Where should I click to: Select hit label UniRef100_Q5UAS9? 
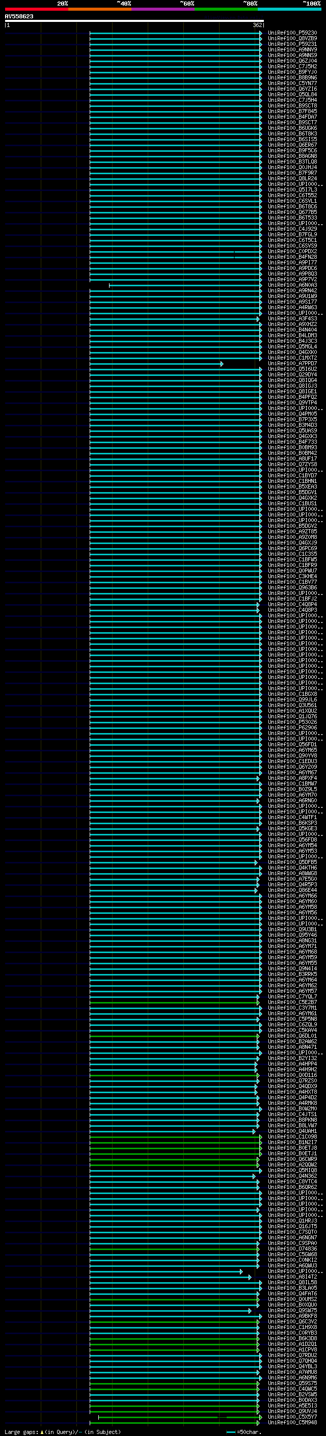pyautogui.click(x=292, y=431)
